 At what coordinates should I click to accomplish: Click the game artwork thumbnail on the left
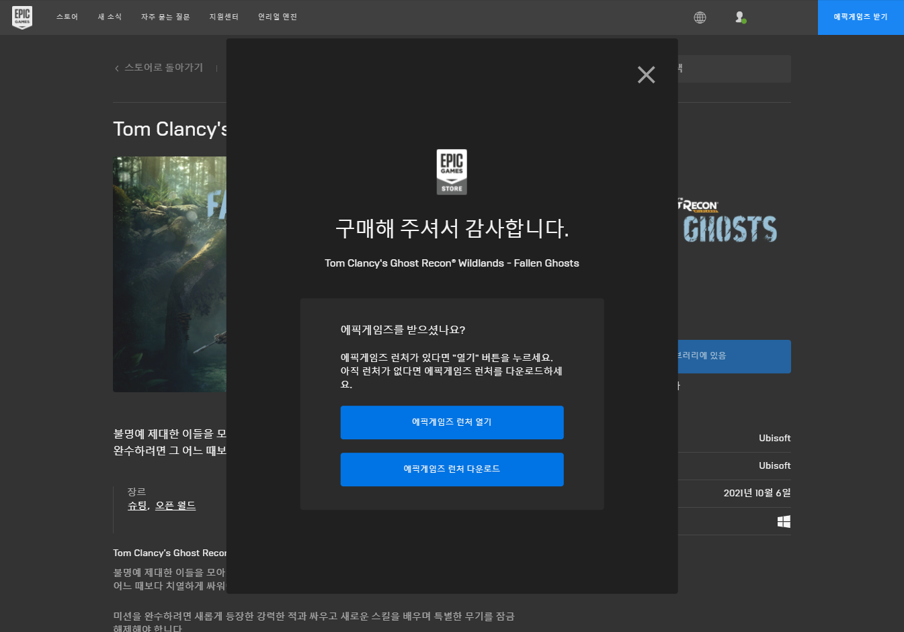[x=169, y=274]
